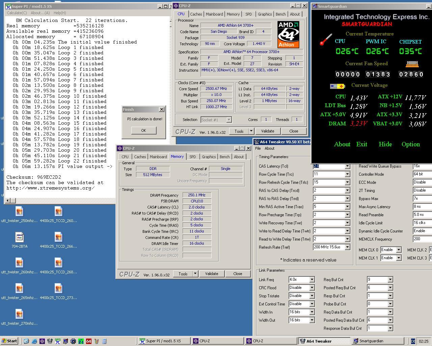Click the thermometer icon in Smartguardian
The width and height of the screenshot is (432, 346).
click(x=326, y=40)
